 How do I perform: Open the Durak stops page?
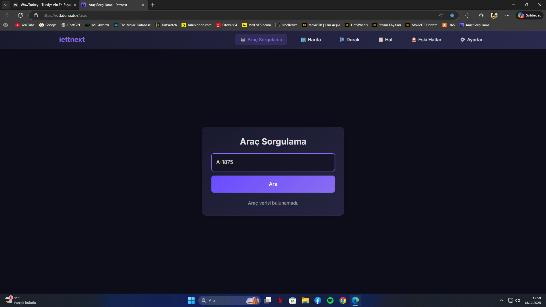pyautogui.click(x=349, y=40)
